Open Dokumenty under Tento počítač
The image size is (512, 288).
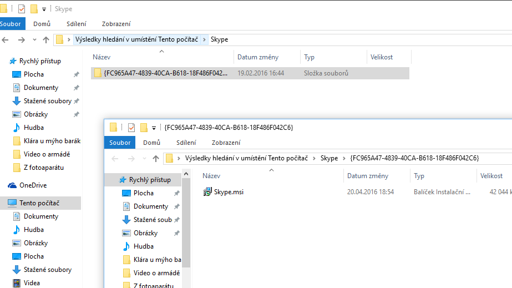(41, 216)
